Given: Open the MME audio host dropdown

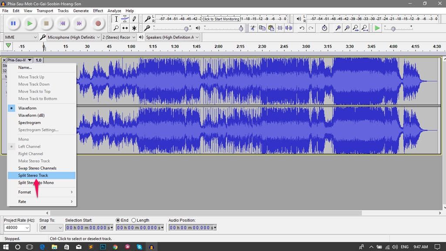Looking at the screenshot, I should 20,37.
